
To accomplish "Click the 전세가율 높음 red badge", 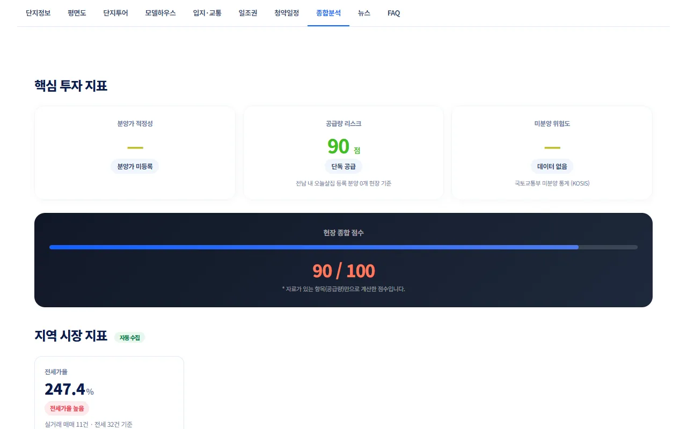I will [67, 408].
